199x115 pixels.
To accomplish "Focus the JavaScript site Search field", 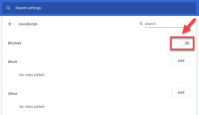I will (168, 24).
